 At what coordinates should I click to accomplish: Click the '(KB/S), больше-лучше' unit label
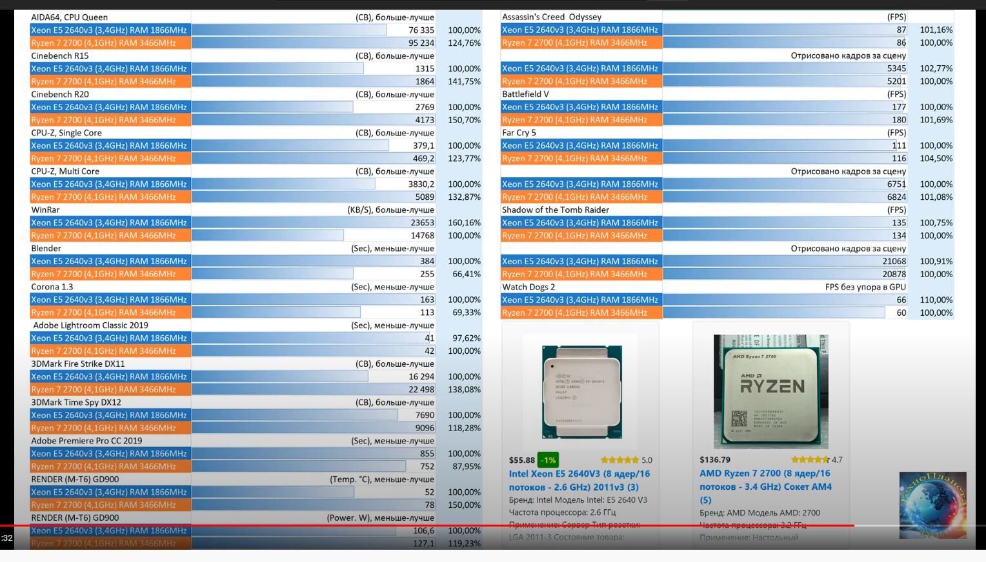391,210
